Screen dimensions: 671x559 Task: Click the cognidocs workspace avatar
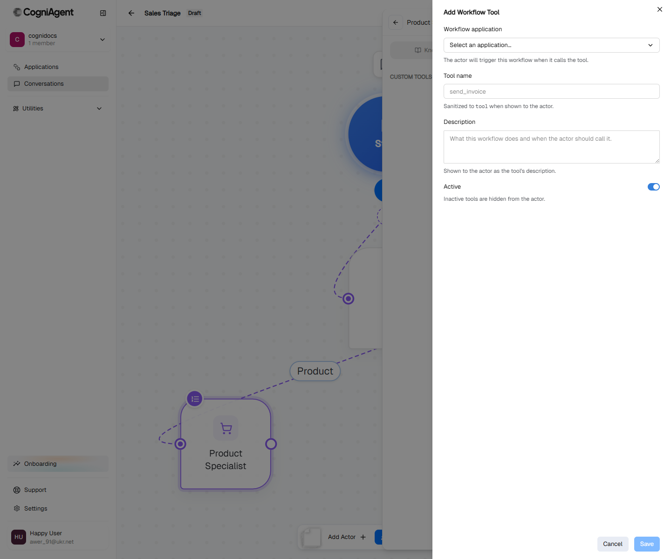[x=17, y=40]
